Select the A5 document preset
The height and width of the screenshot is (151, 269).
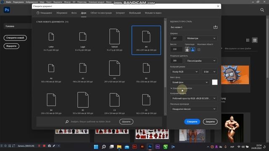coord(83,72)
